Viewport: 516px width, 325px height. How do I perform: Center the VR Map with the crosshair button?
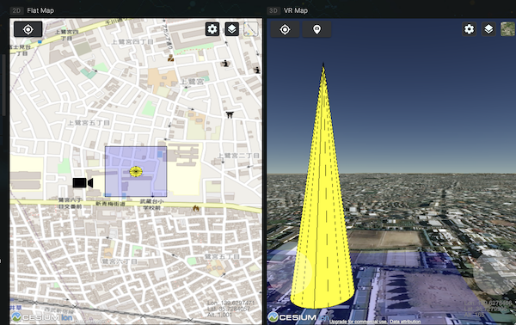coord(285,29)
